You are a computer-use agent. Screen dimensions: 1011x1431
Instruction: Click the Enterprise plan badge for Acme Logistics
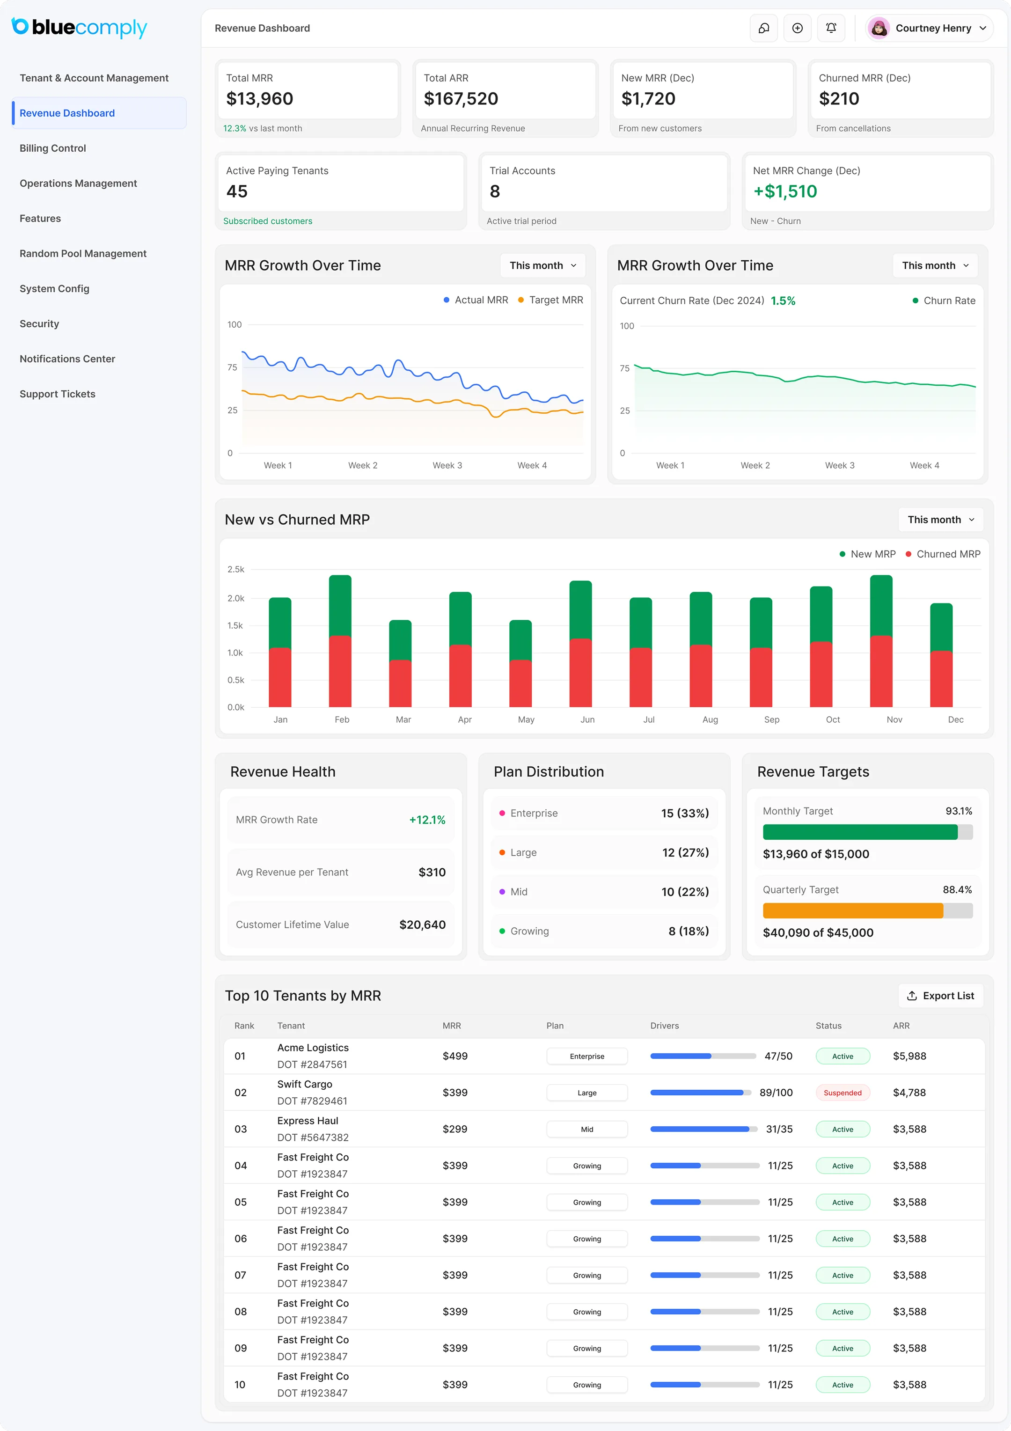(586, 1057)
